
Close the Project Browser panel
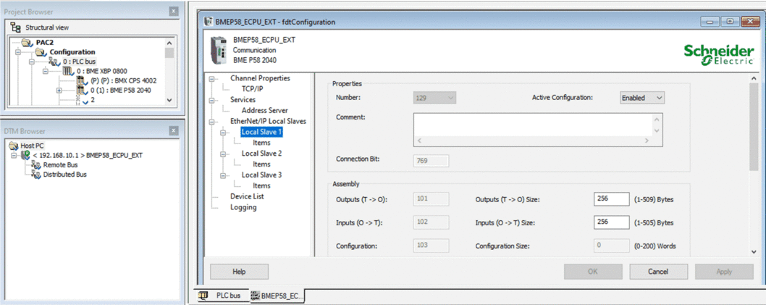pos(174,12)
